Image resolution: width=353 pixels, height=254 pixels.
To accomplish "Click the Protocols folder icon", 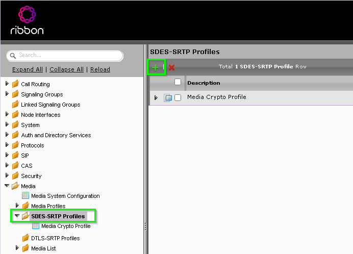I will (x=15, y=145).
